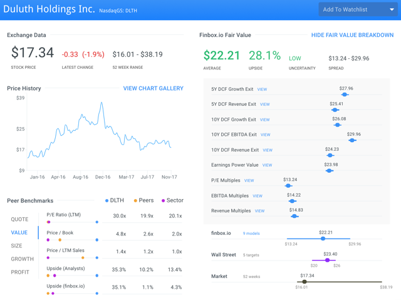Click the -0.33 (-1.9%) latest change
This screenshot has width=401, height=300.
tap(83, 54)
